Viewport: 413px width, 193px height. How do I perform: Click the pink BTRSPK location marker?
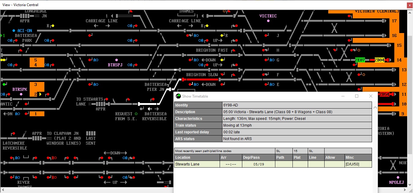pyautogui.click(x=21, y=94)
